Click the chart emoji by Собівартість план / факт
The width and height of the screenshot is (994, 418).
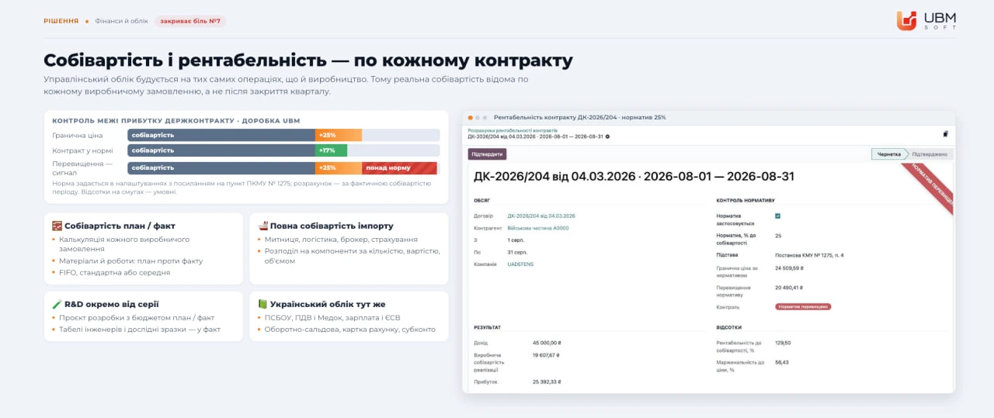57,226
